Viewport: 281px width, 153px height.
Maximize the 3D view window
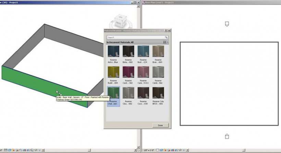[135, 2]
